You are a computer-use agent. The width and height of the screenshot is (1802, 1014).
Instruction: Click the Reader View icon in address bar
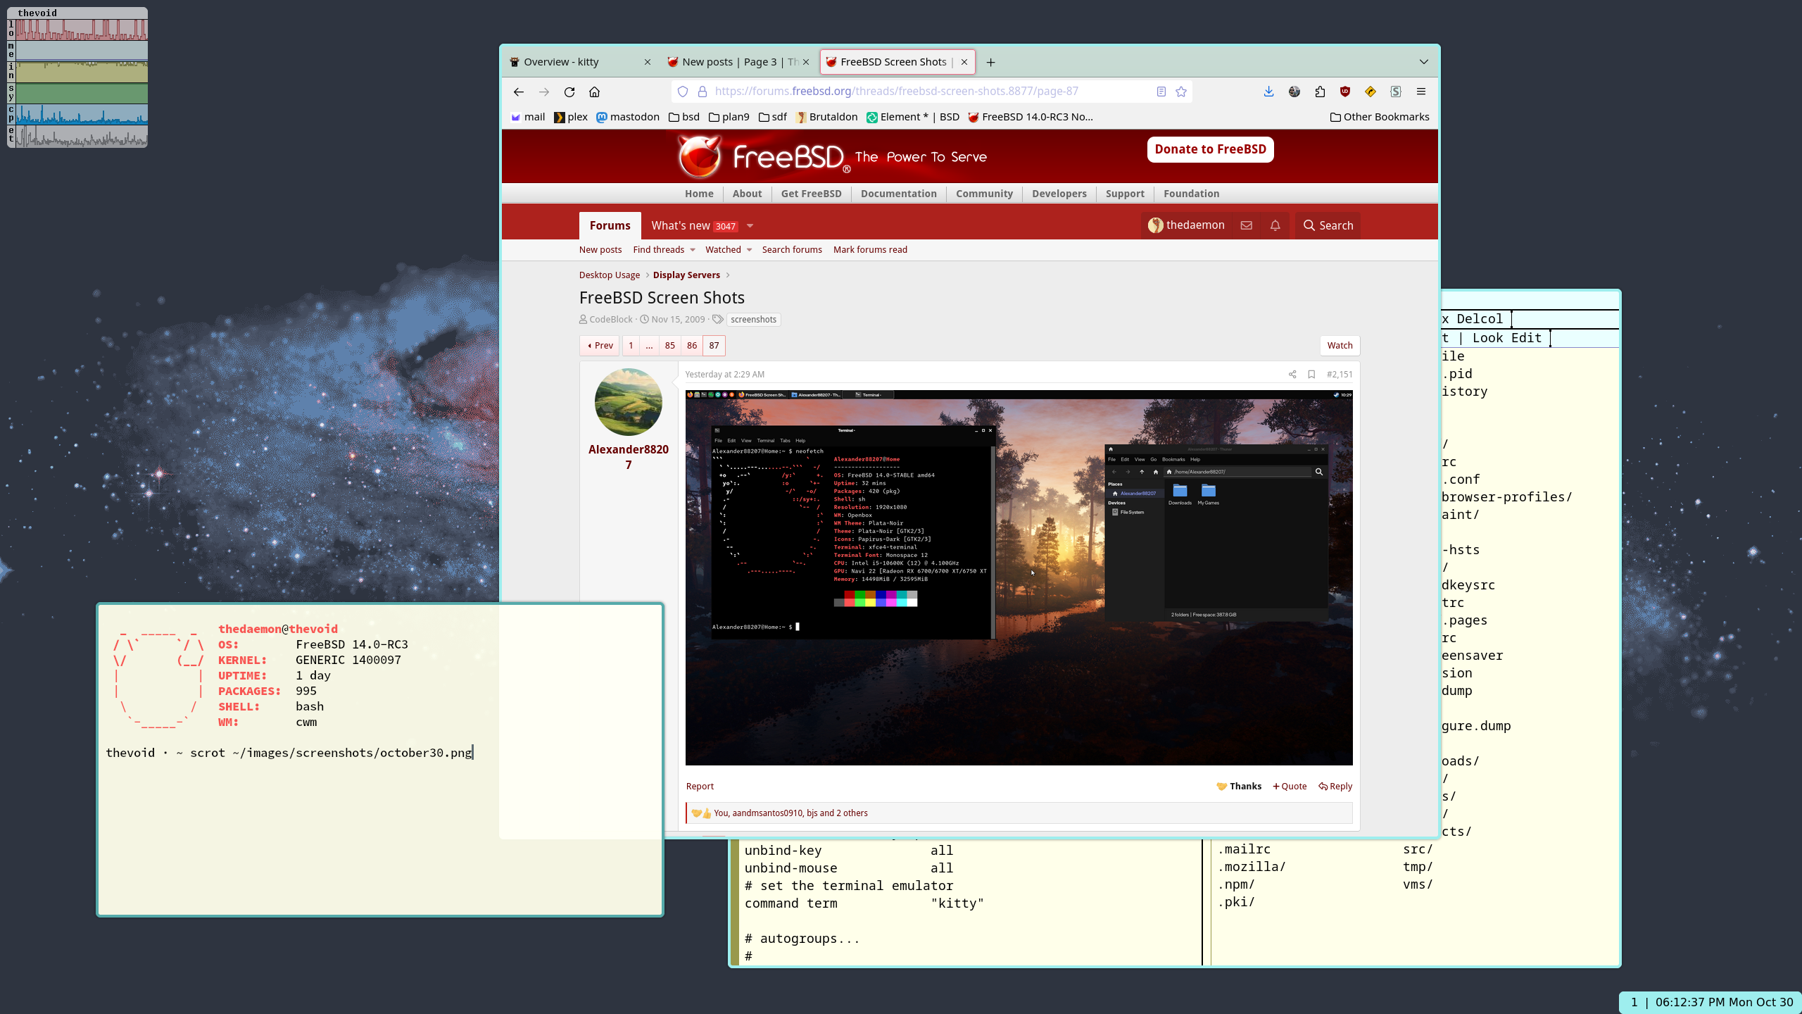1161,92
